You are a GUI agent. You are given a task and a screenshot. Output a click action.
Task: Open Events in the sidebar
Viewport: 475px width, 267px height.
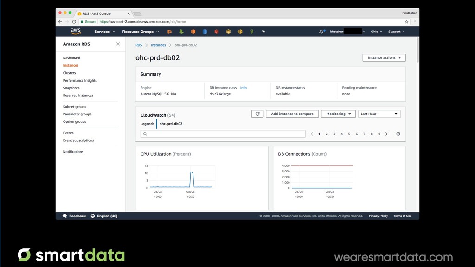68,133
